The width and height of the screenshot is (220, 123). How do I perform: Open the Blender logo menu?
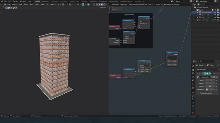pos(2,1)
